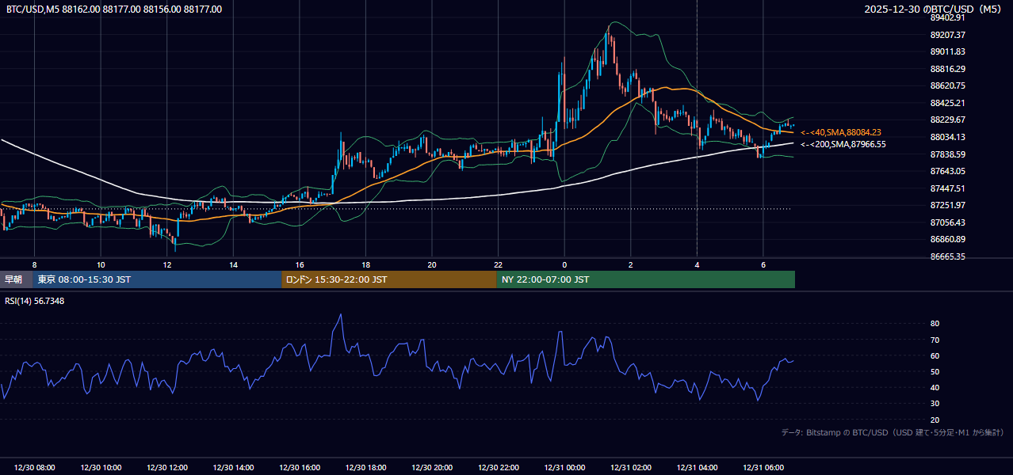Click the 40 SMA 88084.23 label

(841, 132)
